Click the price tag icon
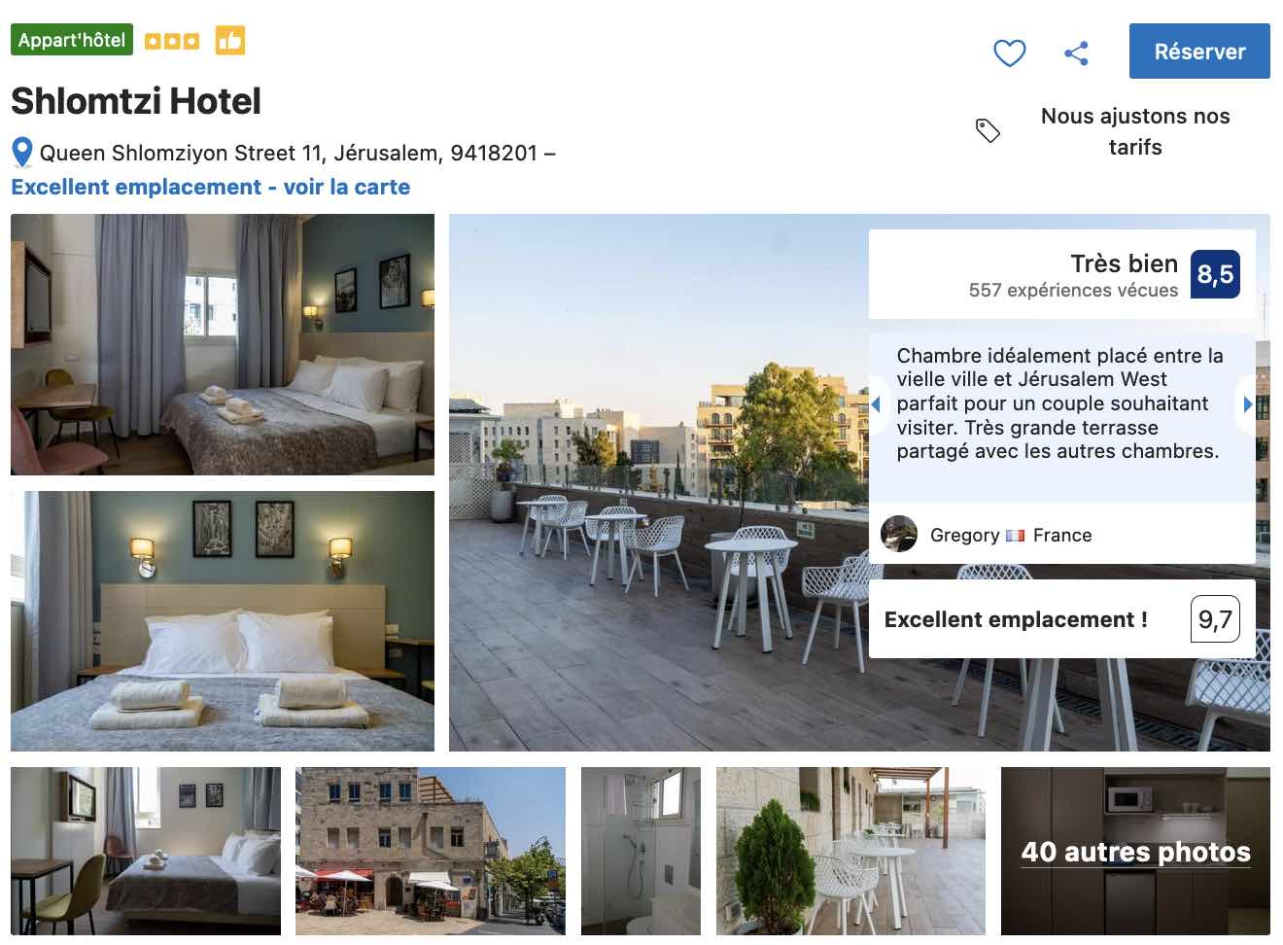The height and width of the screenshot is (945, 1283). (988, 130)
